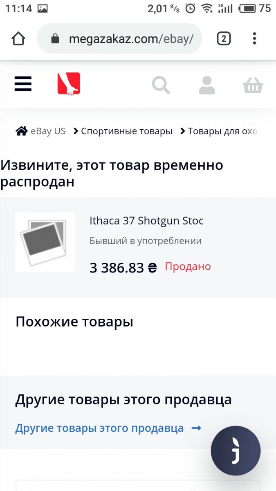Screen dimensions: 276x491
Task: Open the user account profile icon
Action: tap(207, 86)
